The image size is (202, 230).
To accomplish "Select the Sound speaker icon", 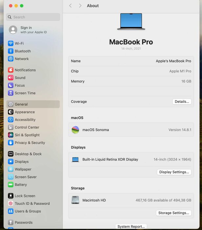I will point(11,78).
